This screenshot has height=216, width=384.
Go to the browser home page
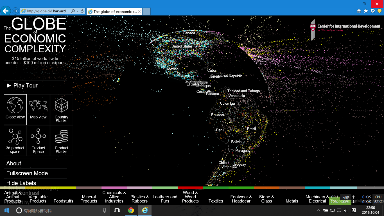359,11
